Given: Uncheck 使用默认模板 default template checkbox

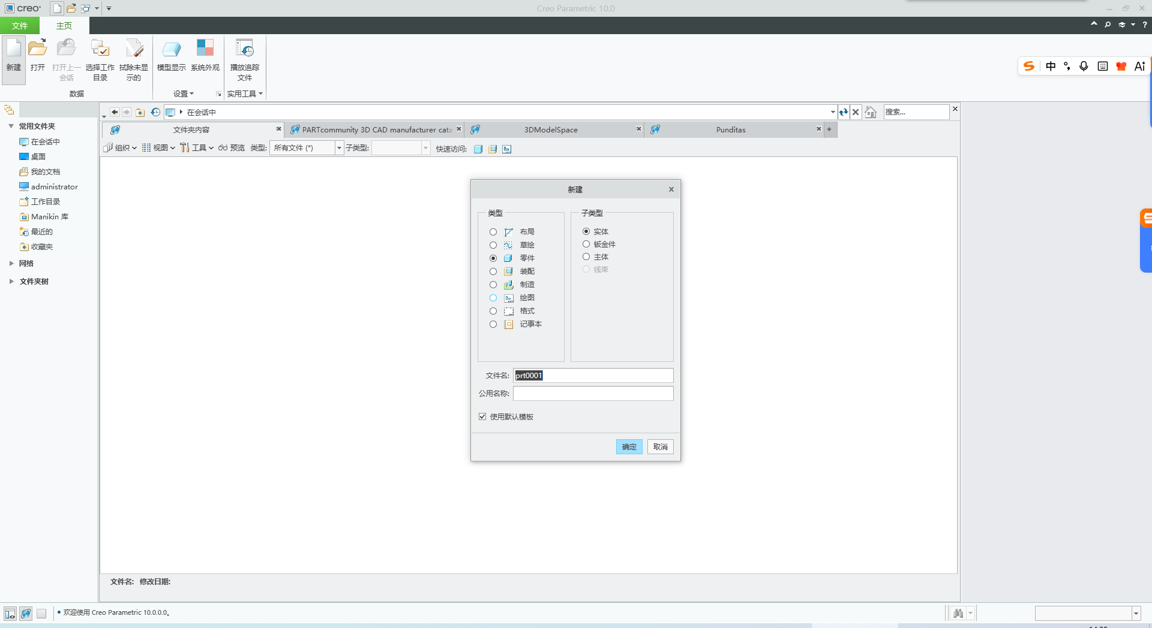Looking at the screenshot, I should click(482, 416).
